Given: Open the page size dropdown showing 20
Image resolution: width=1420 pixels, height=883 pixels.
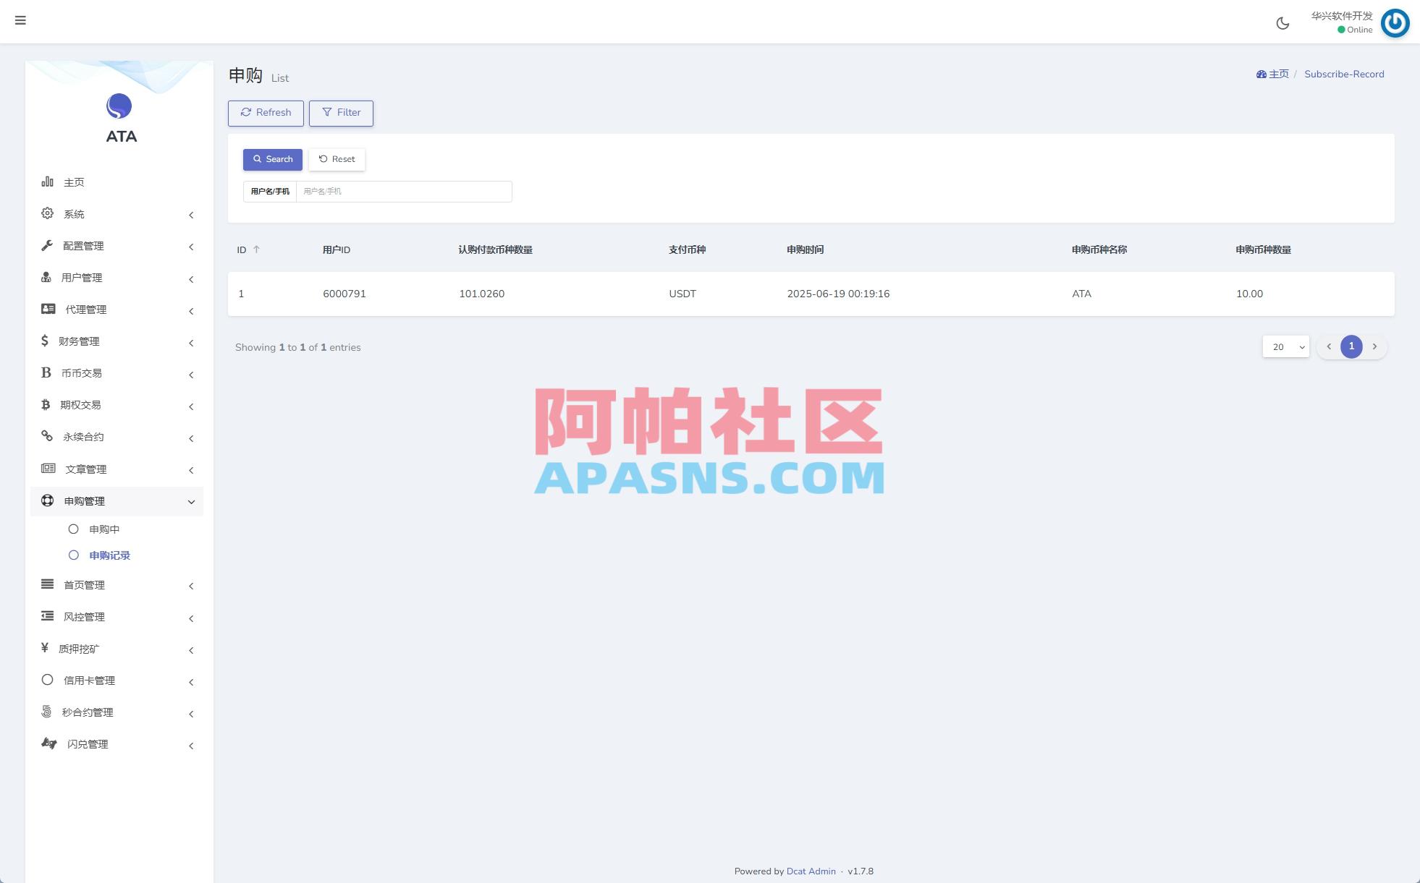Looking at the screenshot, I should coord(1285,346).
